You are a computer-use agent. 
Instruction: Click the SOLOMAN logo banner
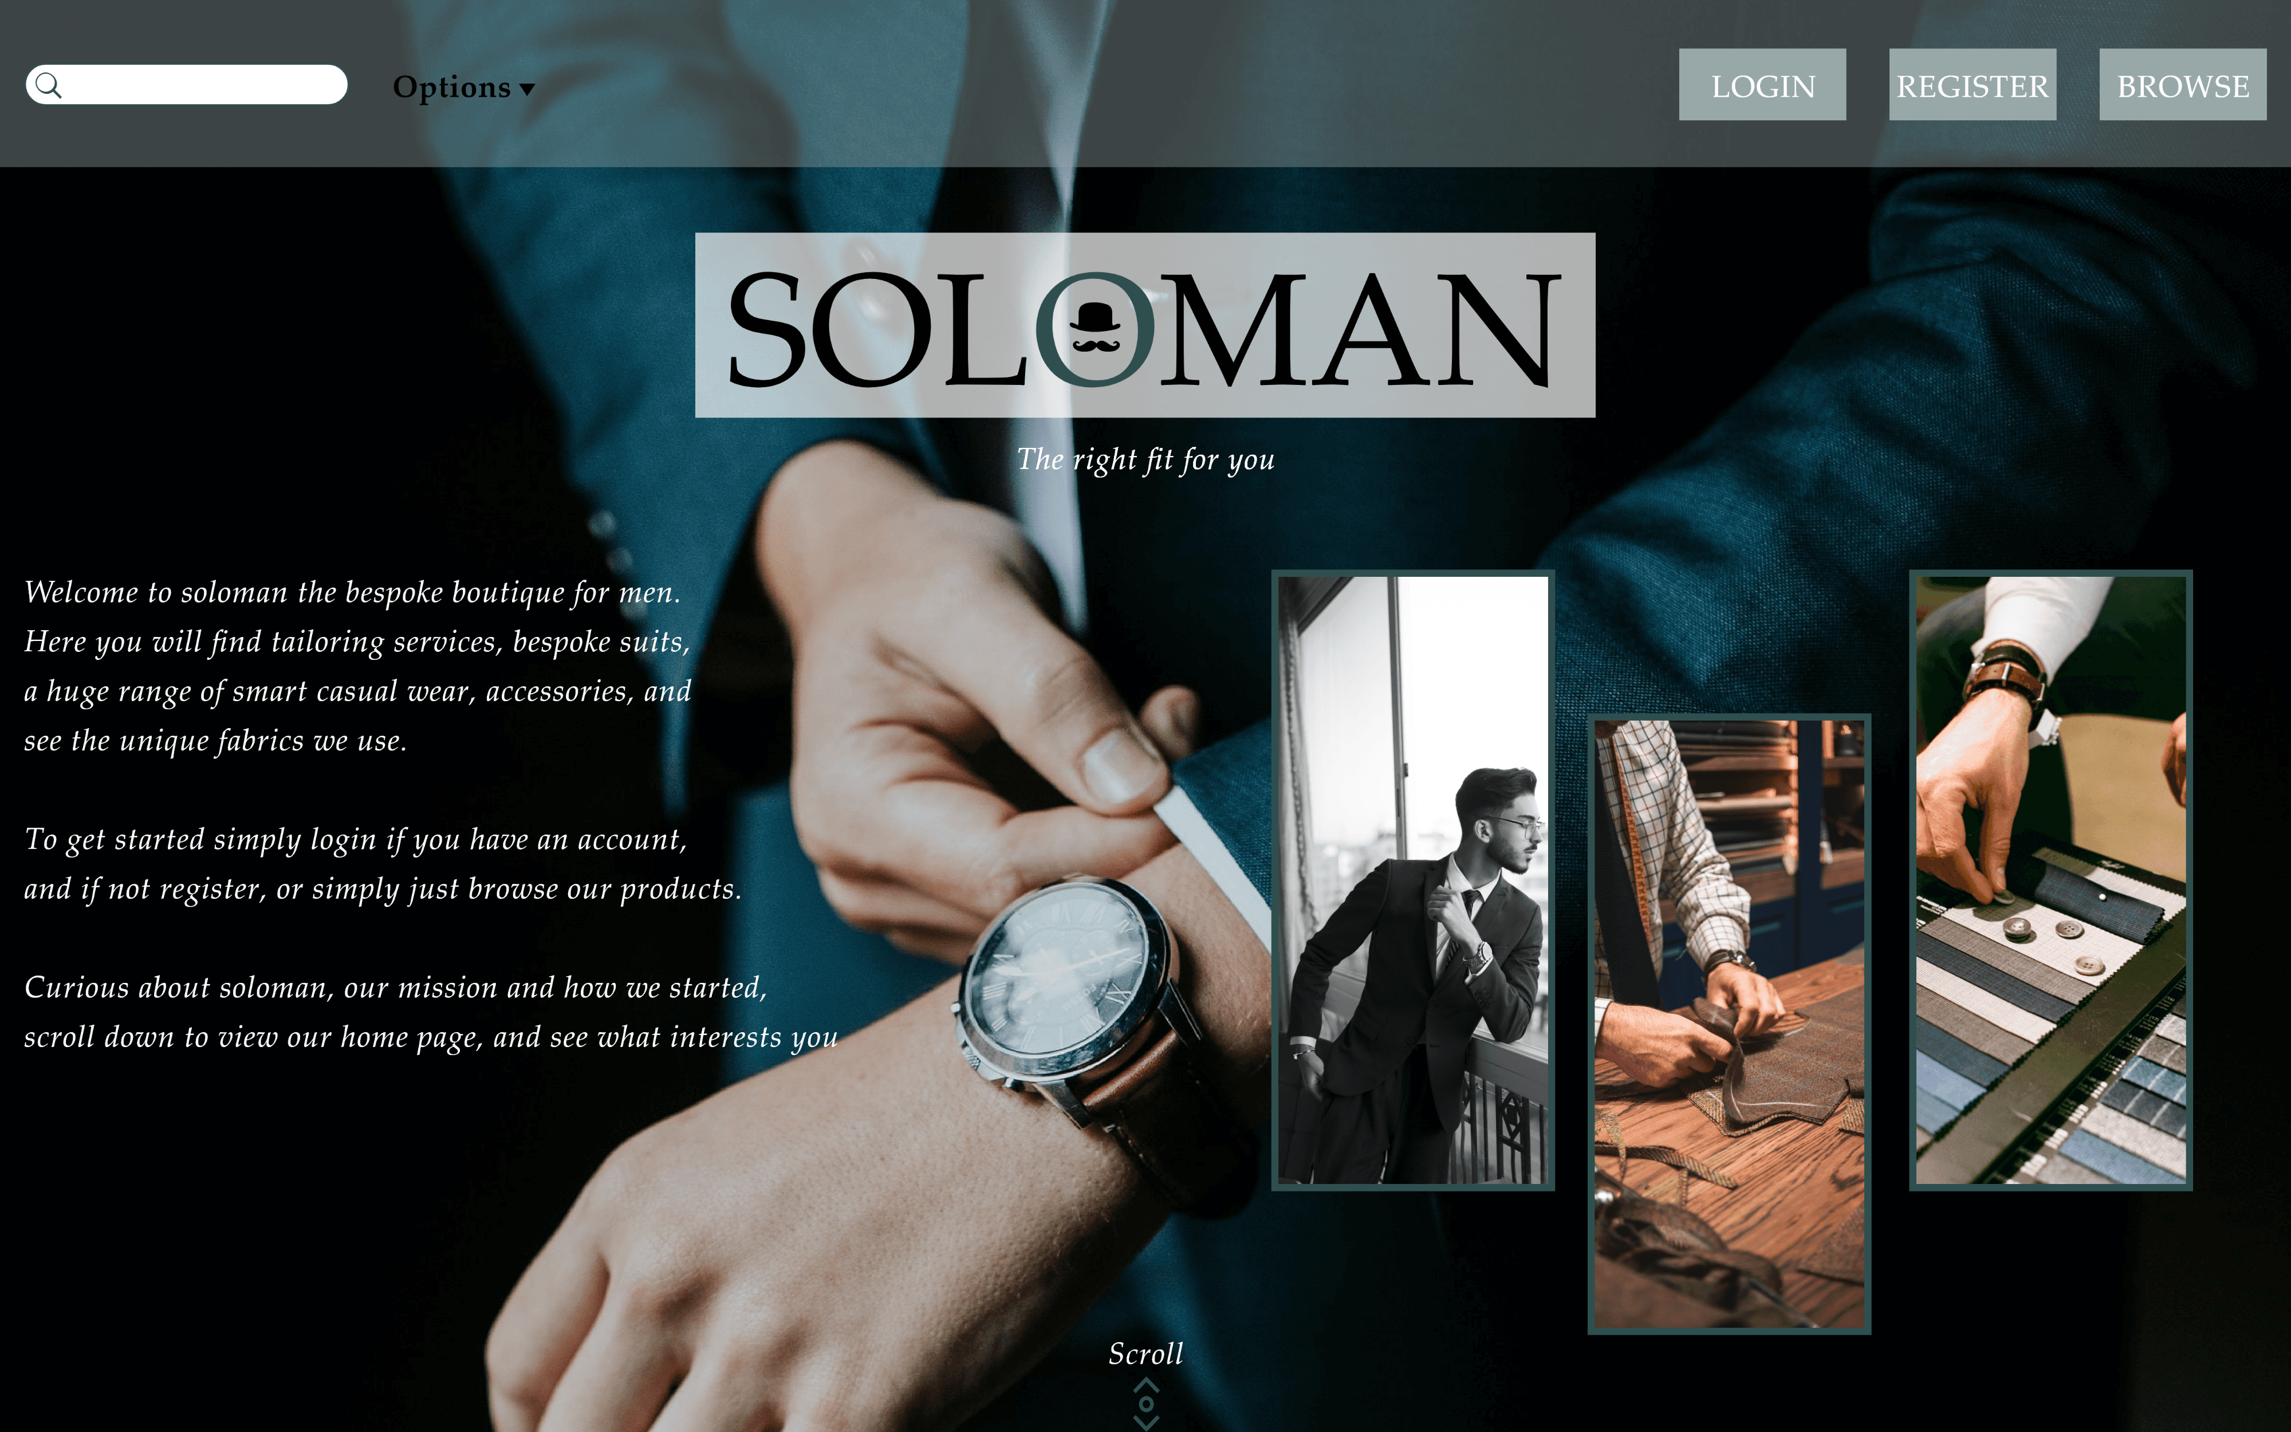[x=1144, y=325]
